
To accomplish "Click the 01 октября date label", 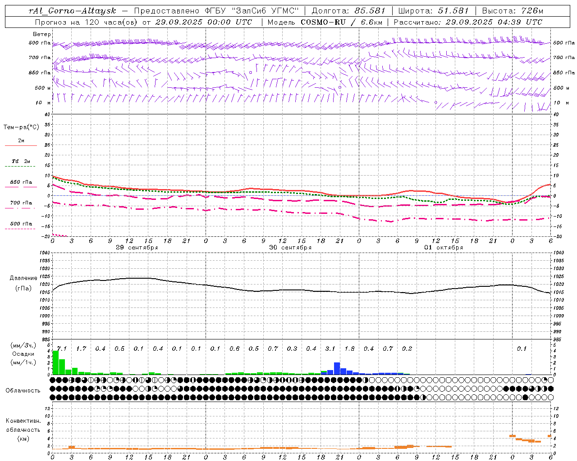I will point(444,248).
